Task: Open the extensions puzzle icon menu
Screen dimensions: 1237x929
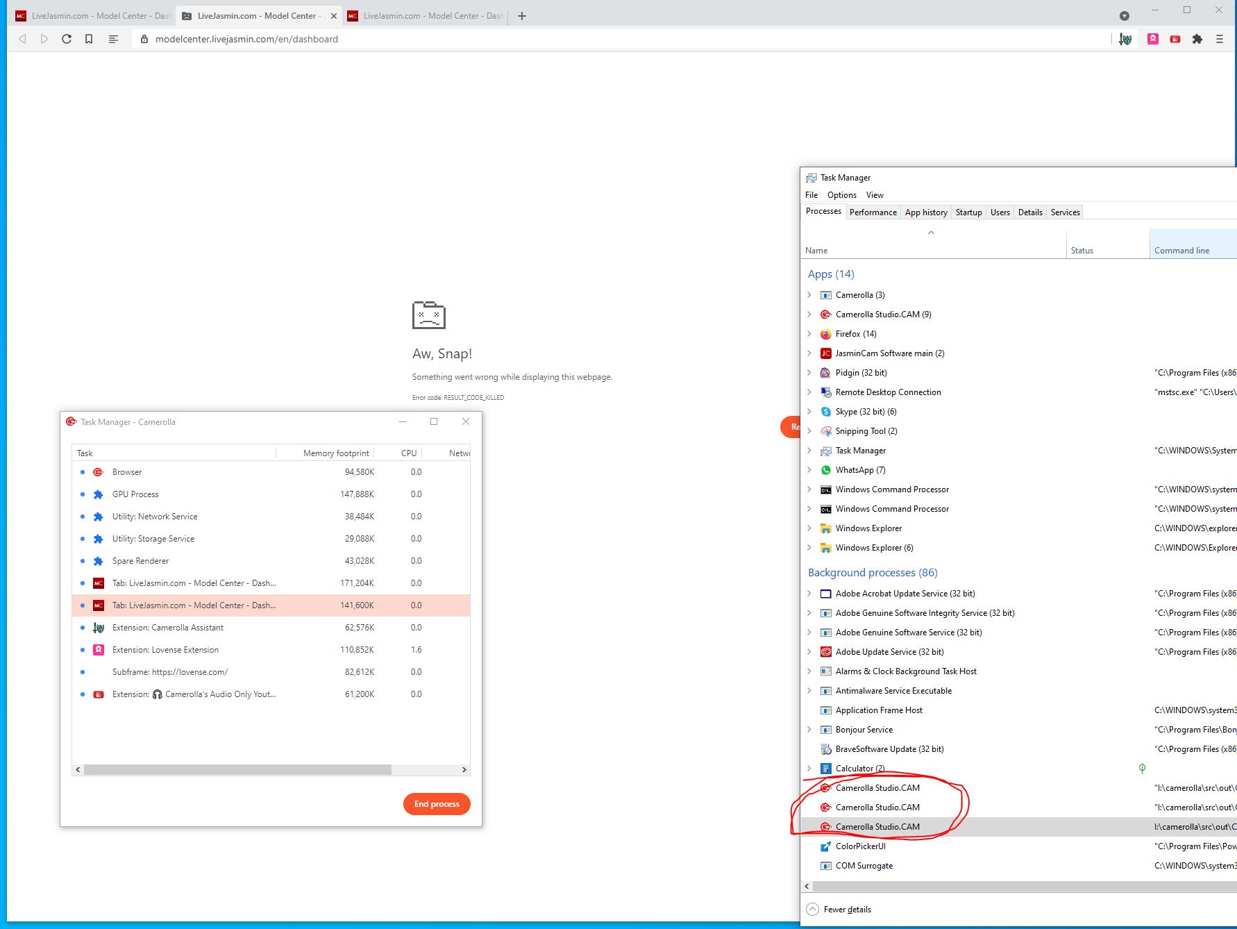Action: coord(1197,39)
